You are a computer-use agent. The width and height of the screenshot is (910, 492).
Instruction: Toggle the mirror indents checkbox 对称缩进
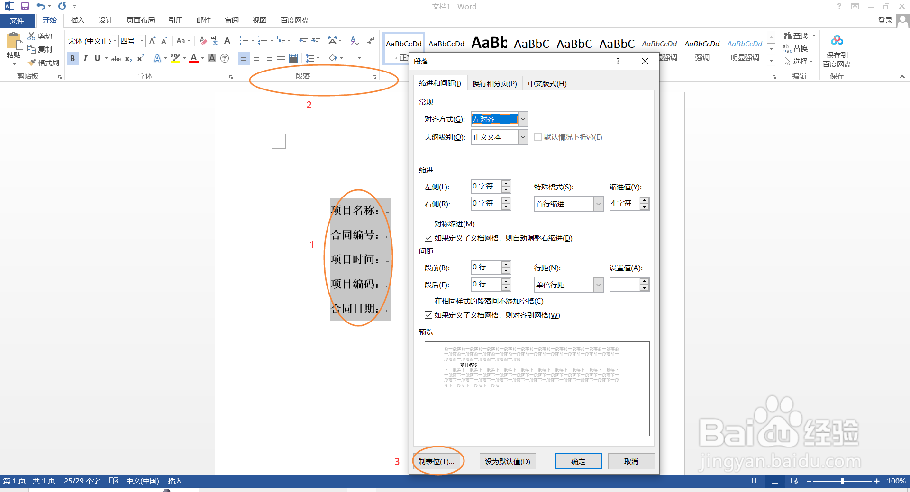(x=428, y=224)
